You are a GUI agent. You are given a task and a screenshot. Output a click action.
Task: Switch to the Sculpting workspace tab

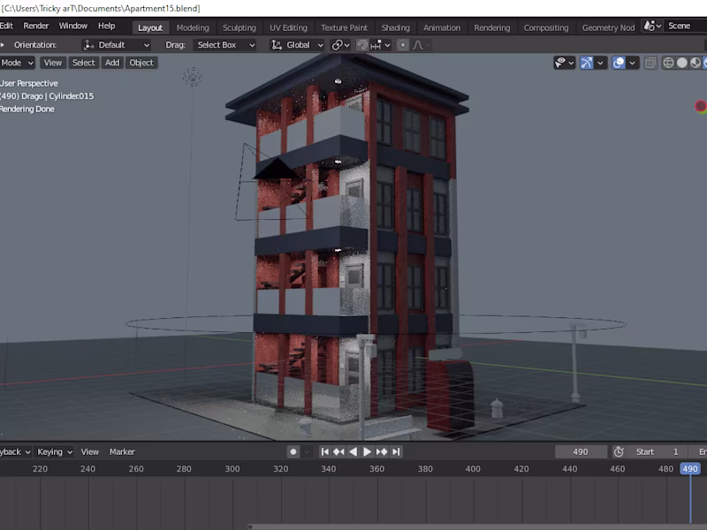pyautogui.click(x=239, y=27)
